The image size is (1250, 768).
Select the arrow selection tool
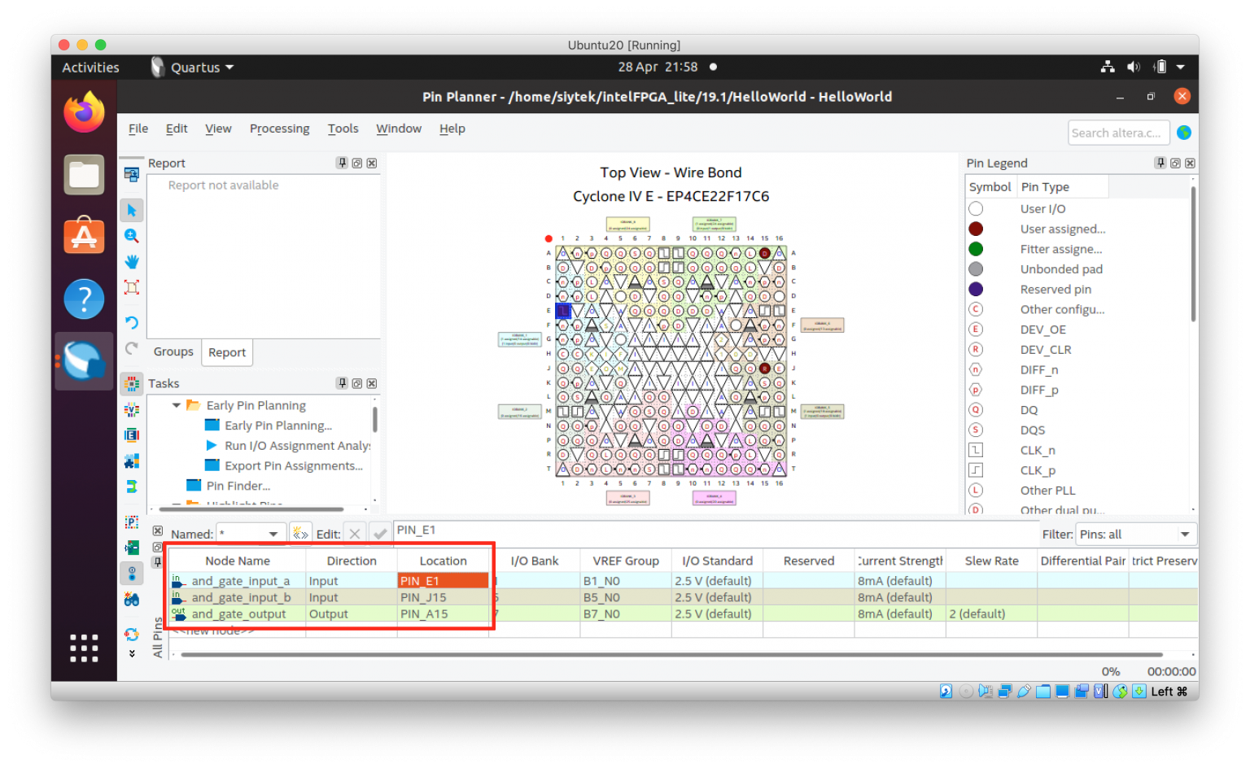pyautogui.click(x=132, y=210)
